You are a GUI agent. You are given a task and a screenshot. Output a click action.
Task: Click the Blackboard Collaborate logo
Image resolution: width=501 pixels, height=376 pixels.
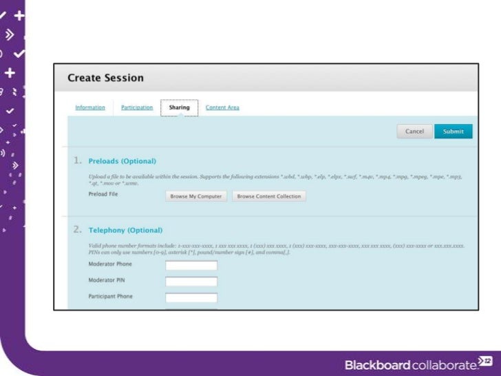coord(418,364)
